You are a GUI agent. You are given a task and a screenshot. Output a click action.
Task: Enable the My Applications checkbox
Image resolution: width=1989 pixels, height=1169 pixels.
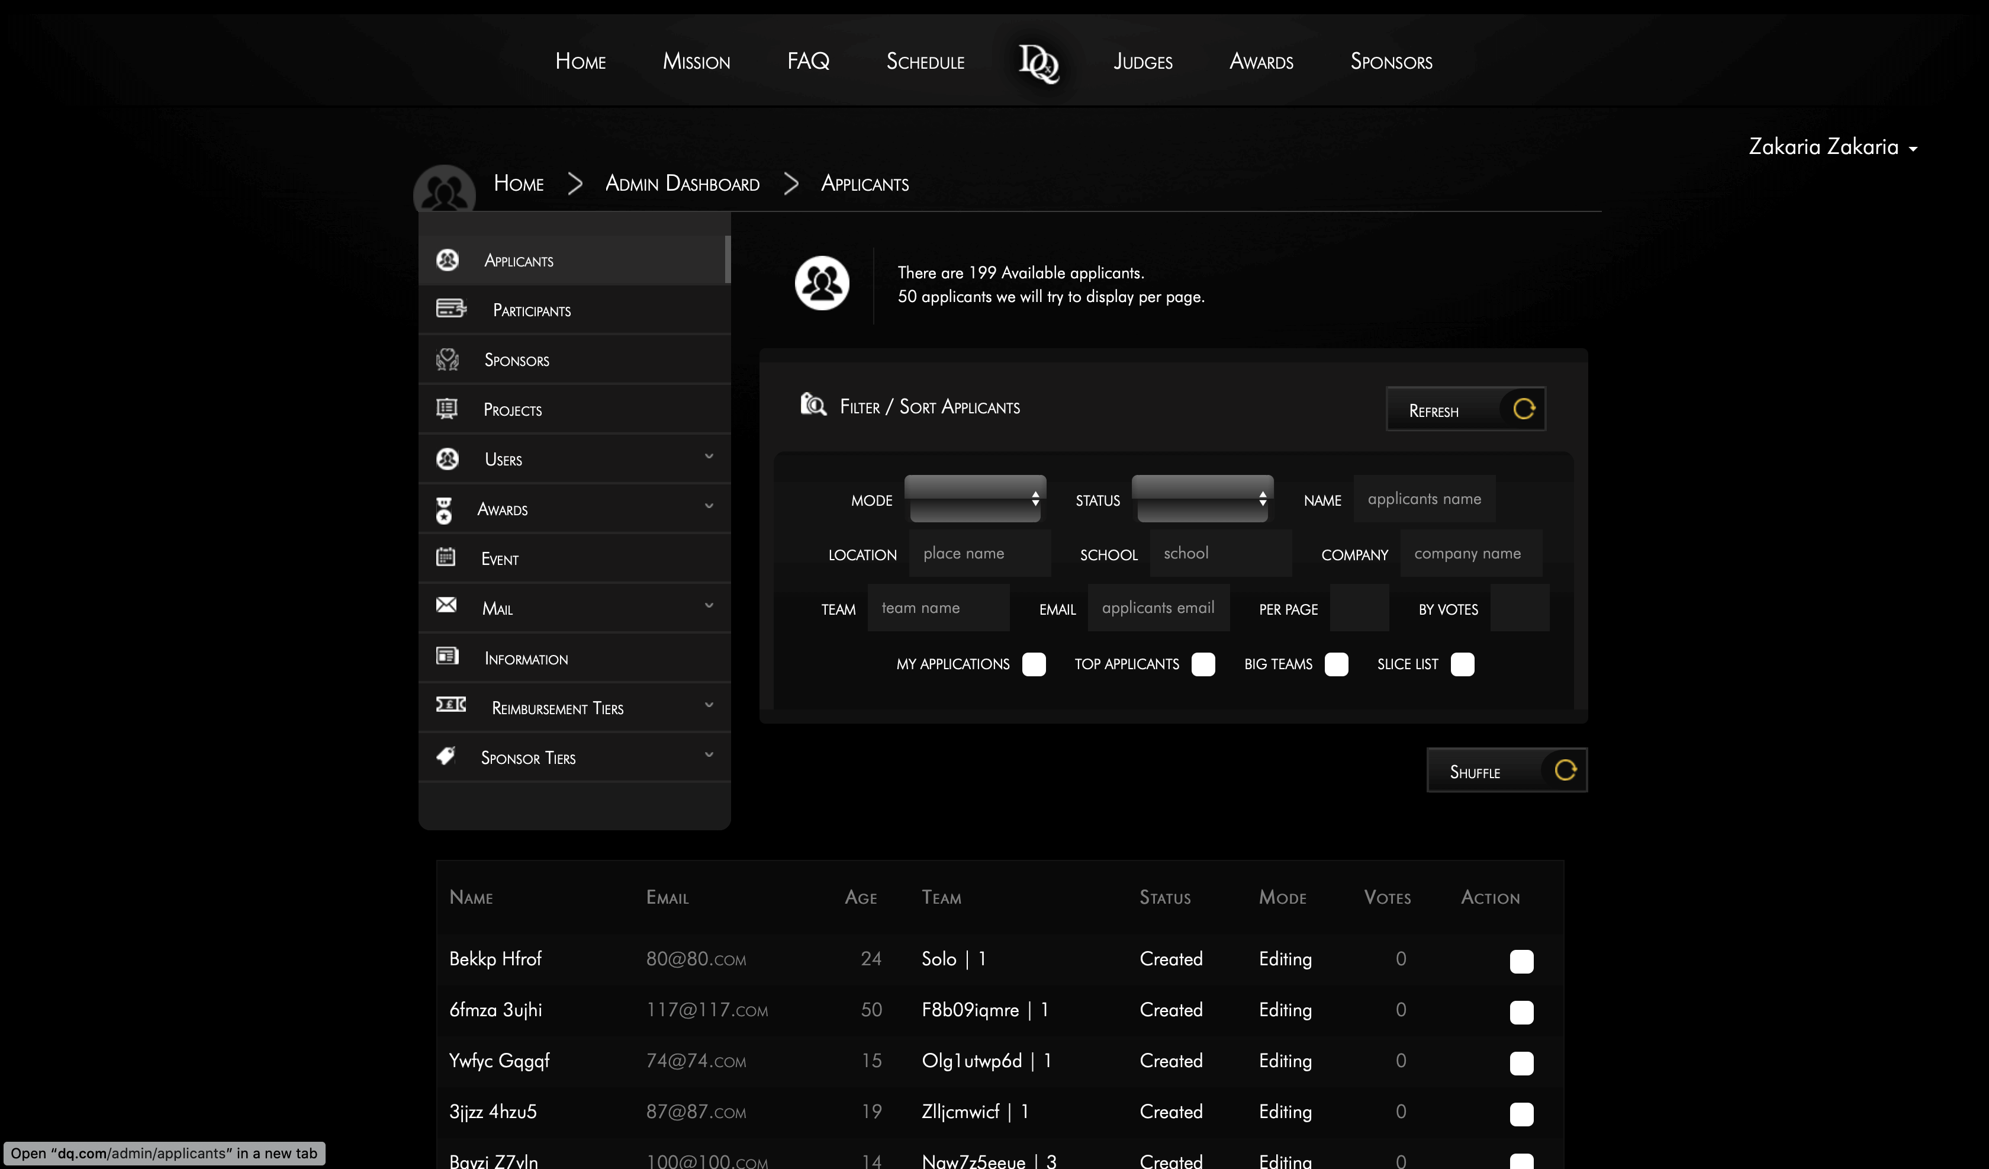(1034, 664)
